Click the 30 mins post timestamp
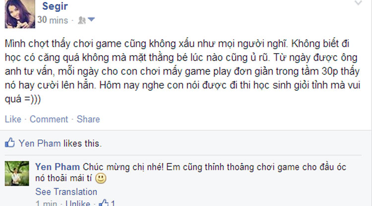 point(53,20)
